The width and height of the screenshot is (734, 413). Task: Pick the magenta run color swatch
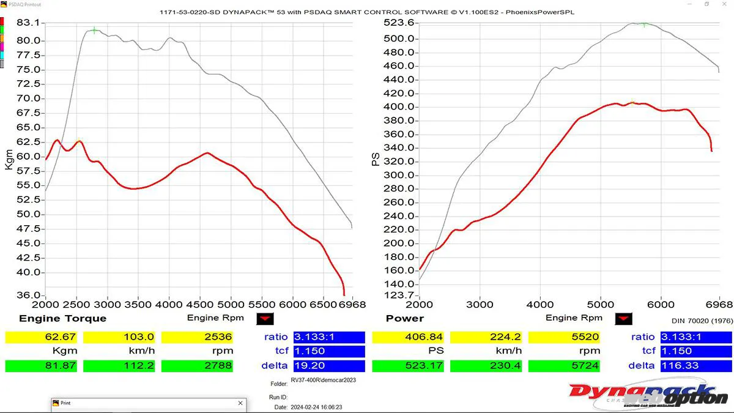click(x=2, y=47)
